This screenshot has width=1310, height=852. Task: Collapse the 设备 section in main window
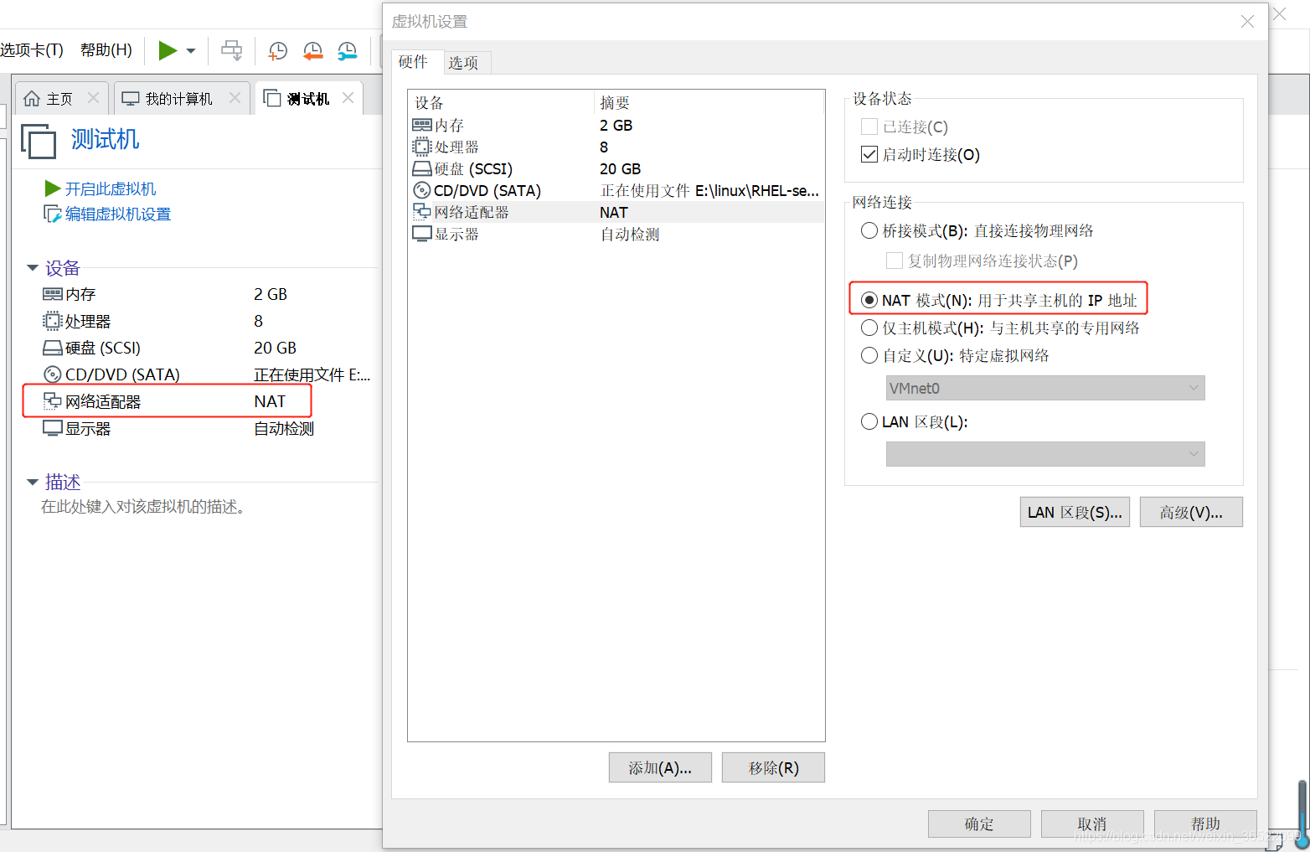click(x=33, y=268)
